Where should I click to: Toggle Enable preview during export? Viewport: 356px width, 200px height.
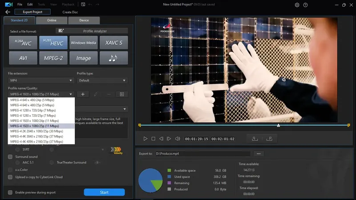10,192
